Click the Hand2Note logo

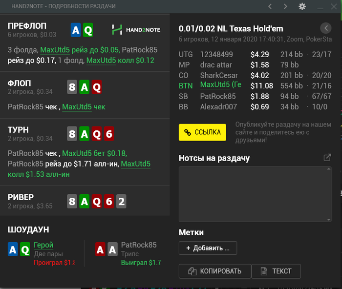click(x=136, y=30)
